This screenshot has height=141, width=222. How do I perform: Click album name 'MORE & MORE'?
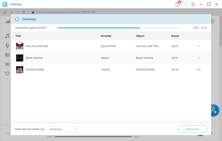tap(145, 70)
